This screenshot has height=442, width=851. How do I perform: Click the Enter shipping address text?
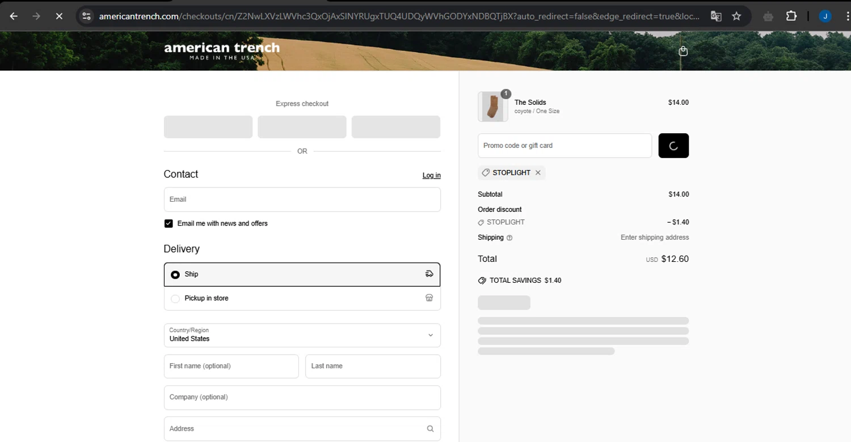tap(655, 237)
